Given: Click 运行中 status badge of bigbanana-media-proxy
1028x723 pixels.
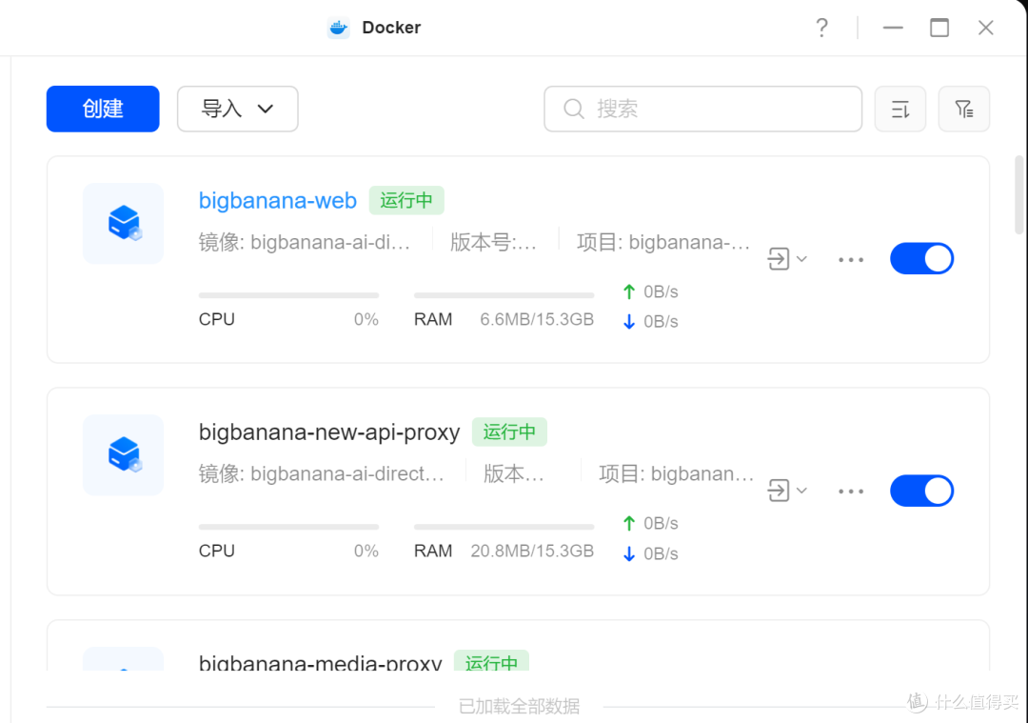Looking at the screenshot, I should coord(491,661).
